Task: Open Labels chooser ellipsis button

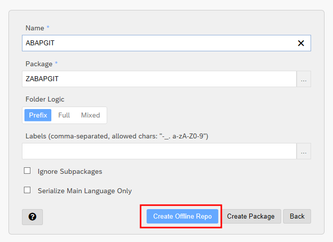Action: pos(304,151)
